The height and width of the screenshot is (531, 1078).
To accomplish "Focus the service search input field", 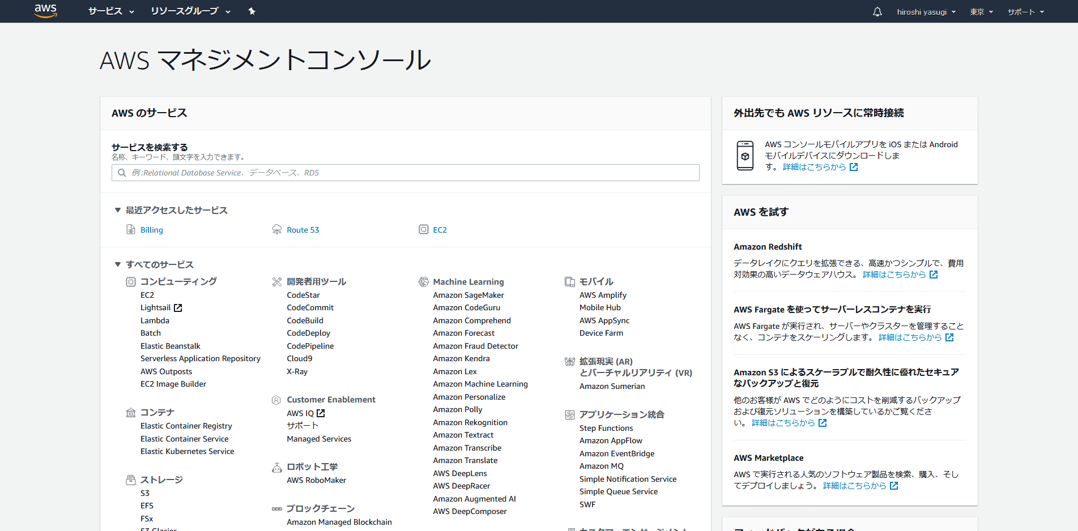I will click(406, 173).
